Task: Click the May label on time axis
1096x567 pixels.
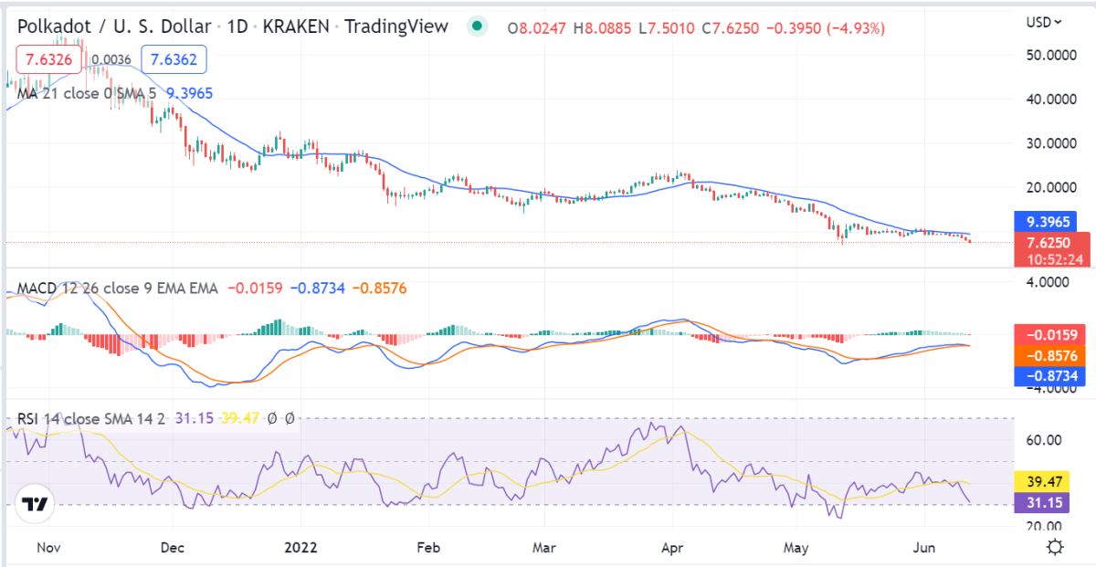Action: tap(797, 548)
